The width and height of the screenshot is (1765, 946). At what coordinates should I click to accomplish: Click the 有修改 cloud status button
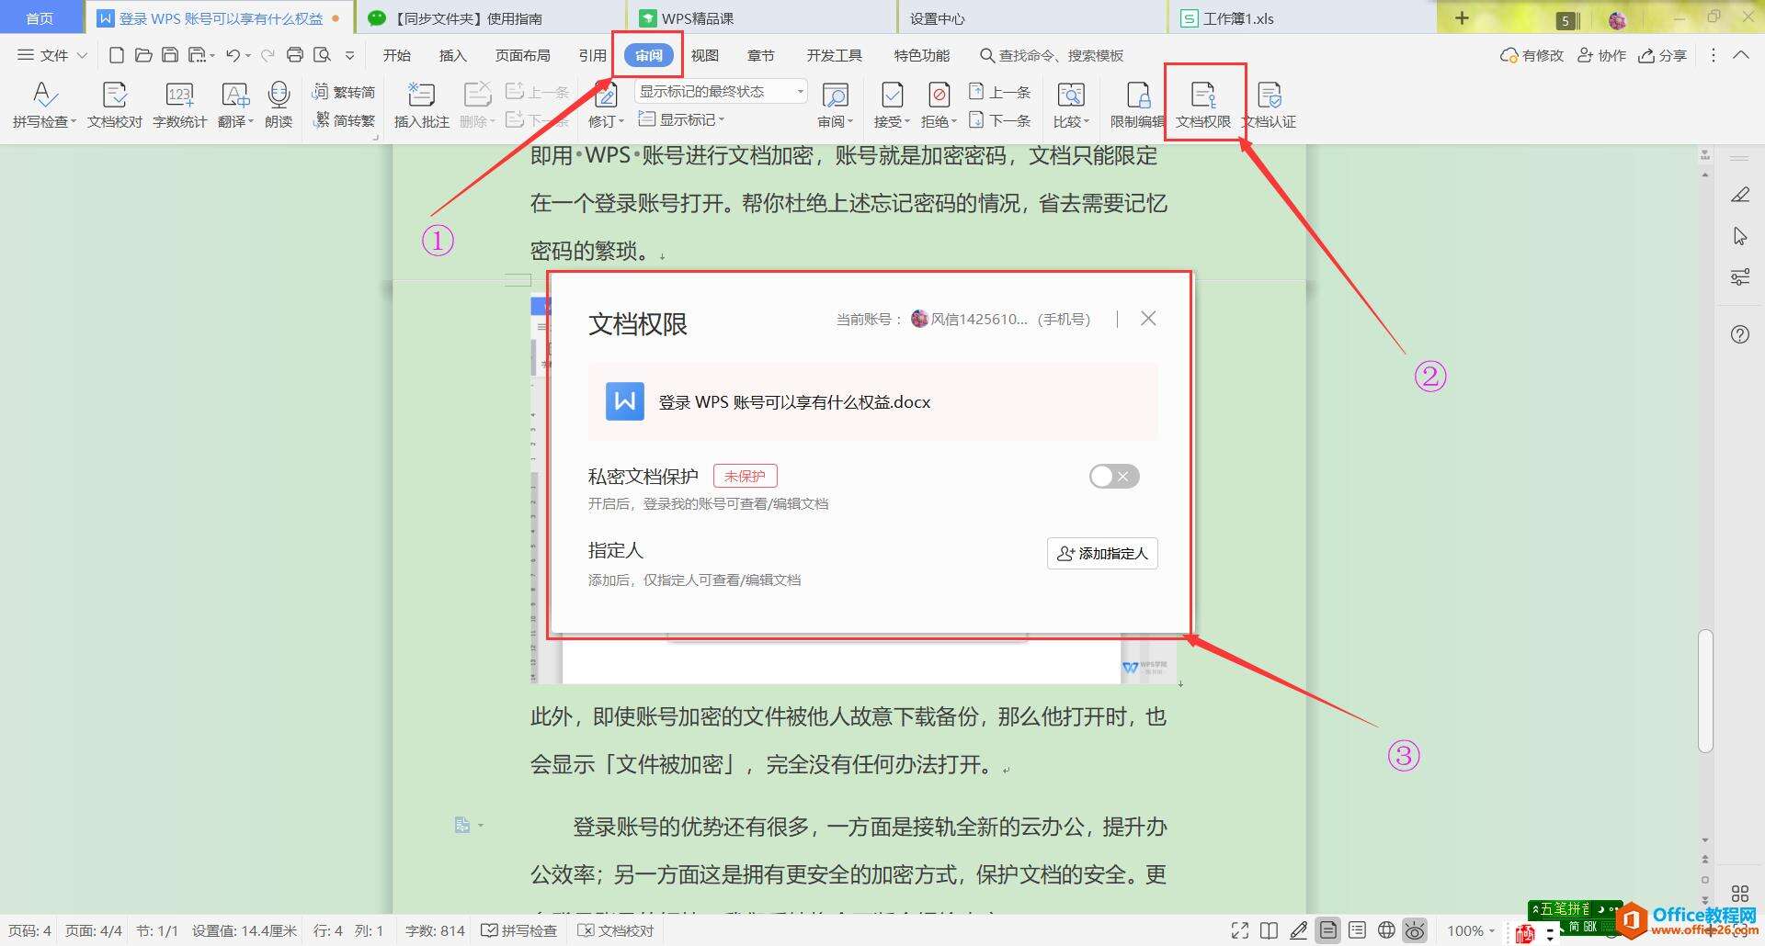click(x=1532, y=55)
